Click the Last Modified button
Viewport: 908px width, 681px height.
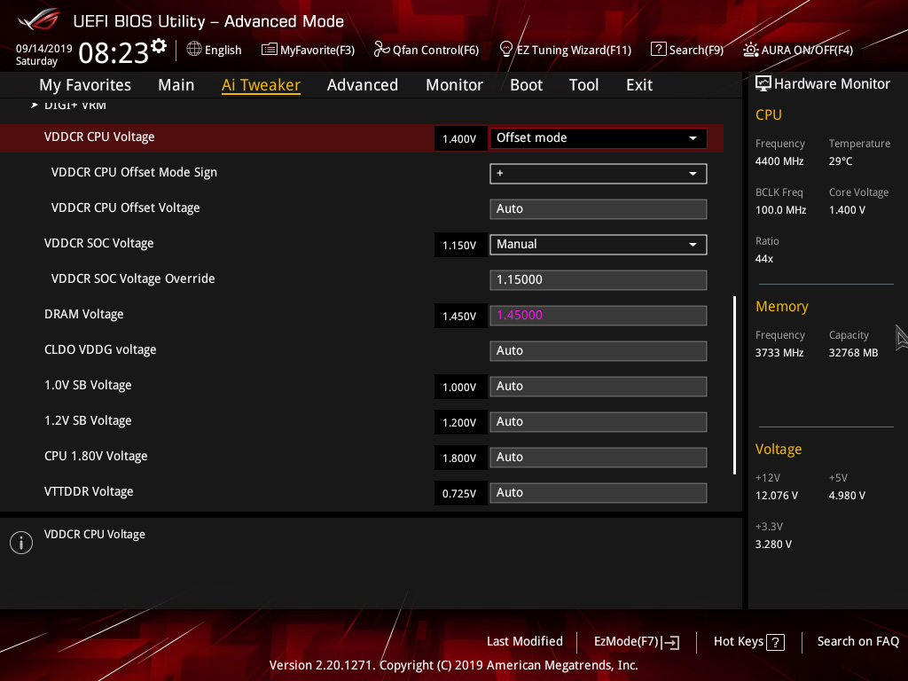(x=525, y=641)
